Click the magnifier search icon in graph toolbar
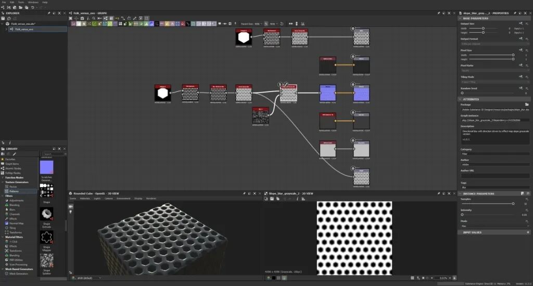This screenshot has height=286, width=533. pos(94,18)
